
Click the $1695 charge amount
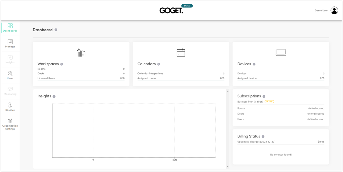click(x=321, y=142)
